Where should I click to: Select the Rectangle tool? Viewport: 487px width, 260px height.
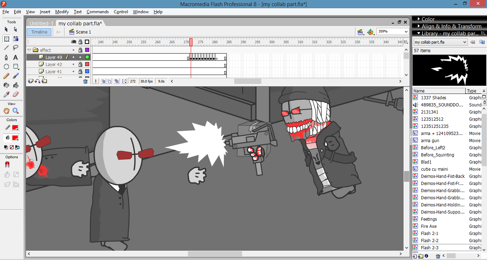(x=16, y=66)
